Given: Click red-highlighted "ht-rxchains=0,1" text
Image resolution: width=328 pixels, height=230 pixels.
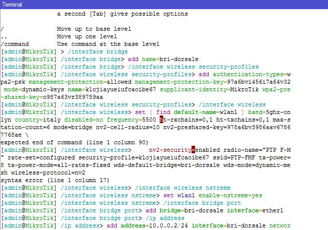Looking at the screenshot, I should (186, 120).
